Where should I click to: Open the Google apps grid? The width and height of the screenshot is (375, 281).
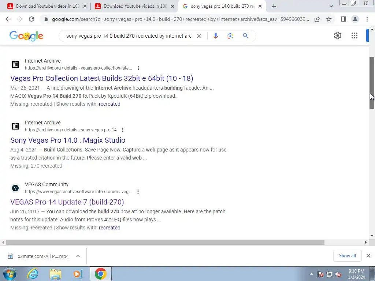354,35
